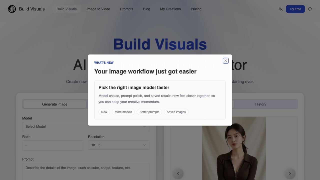Screen dimensions: 320x180
Task: Show the next image in the carousel
Action: (x=290, y=173)
